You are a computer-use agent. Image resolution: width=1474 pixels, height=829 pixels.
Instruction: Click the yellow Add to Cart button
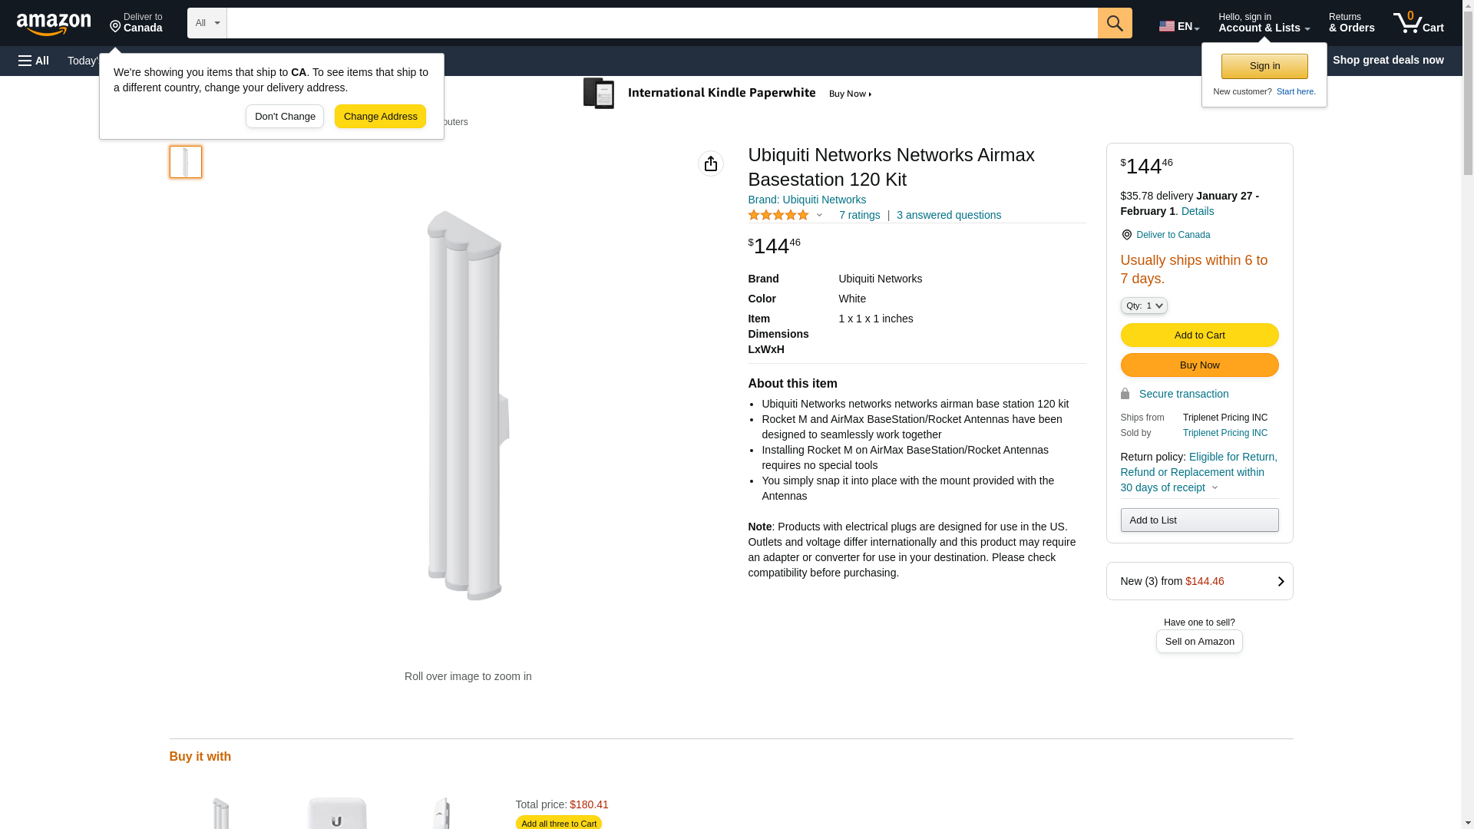(1199, 335)
